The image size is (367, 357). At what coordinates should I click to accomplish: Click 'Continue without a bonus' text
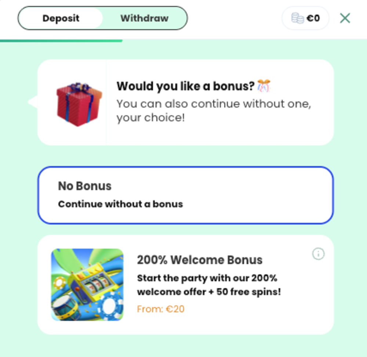point(120,204)
